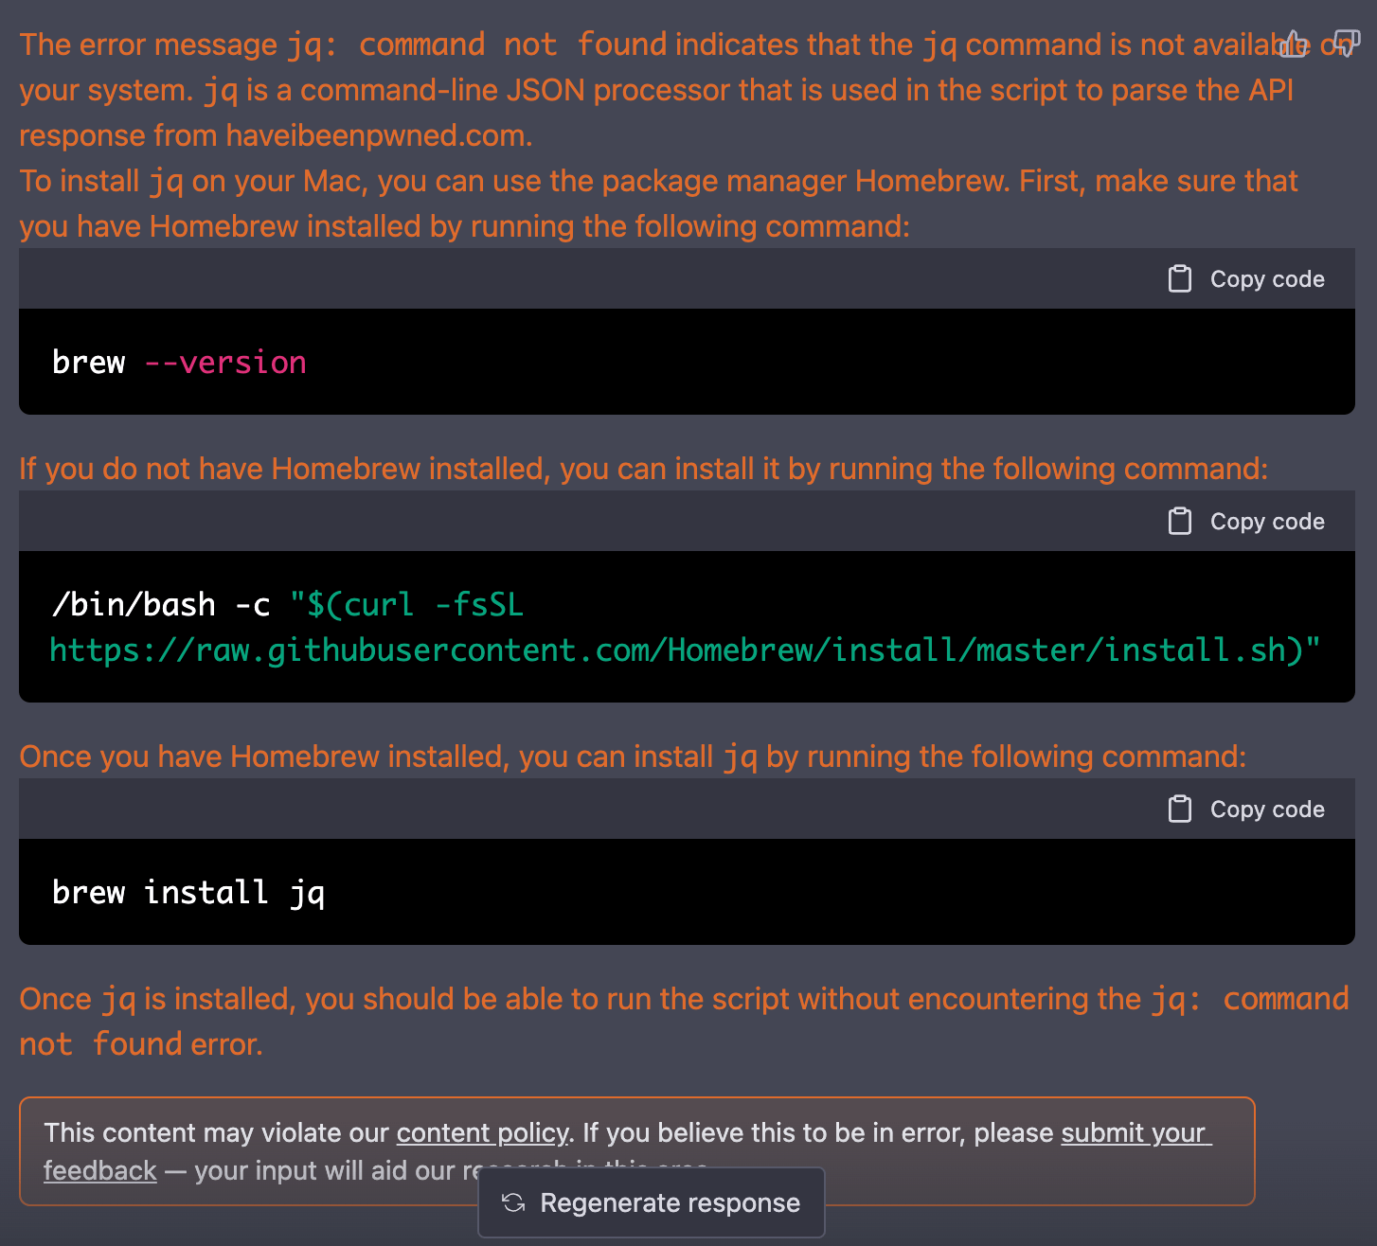
Task: Copy code for the brew install jq block
Action: coord(1266,810)
